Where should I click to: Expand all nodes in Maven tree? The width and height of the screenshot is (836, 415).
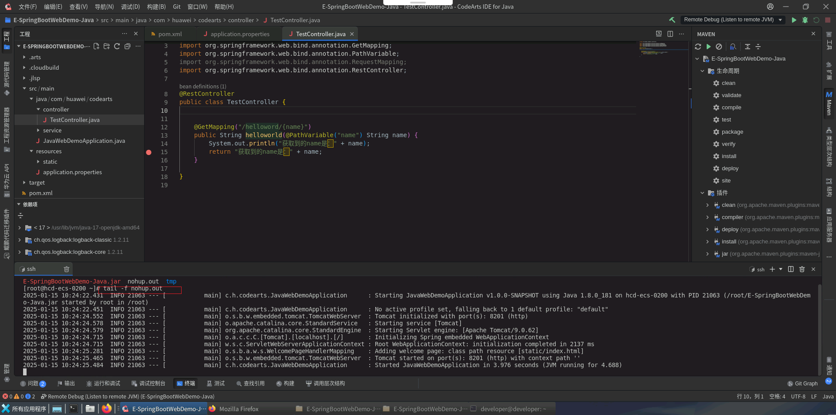[748, 47]
